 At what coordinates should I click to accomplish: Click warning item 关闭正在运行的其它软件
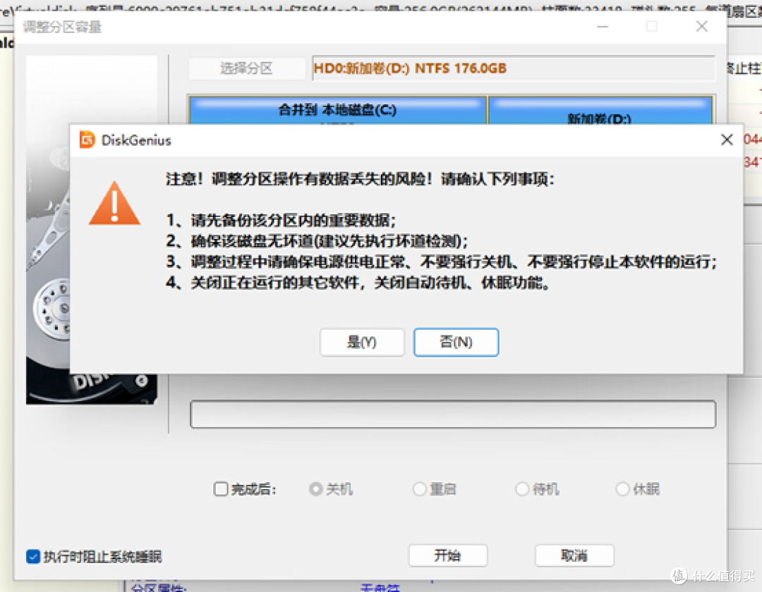click(x=358, y=283)
